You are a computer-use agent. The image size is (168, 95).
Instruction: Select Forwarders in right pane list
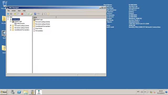pos(39,31)
